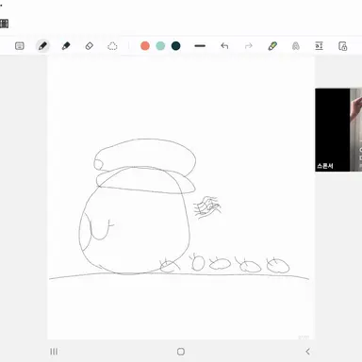Convert handwriting to text
This screenshot has height=362, width=362.
[319, 46]
